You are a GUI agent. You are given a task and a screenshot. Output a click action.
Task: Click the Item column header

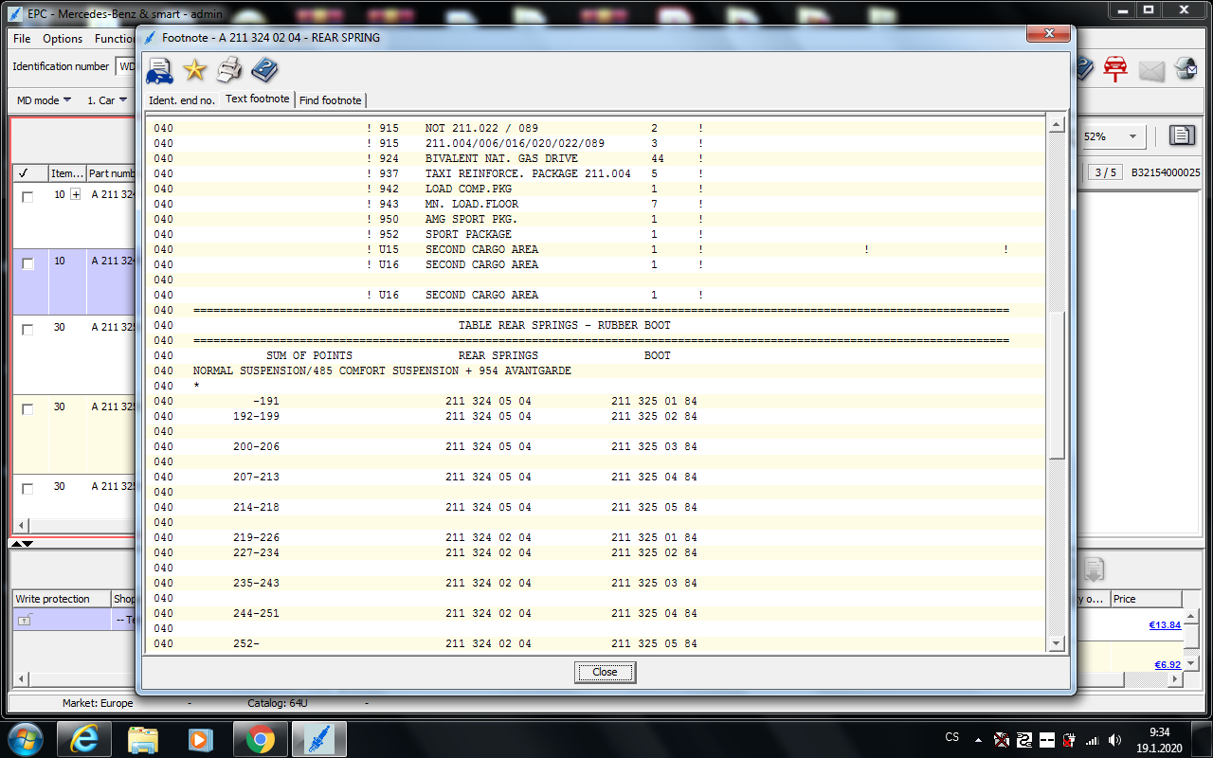66,173
